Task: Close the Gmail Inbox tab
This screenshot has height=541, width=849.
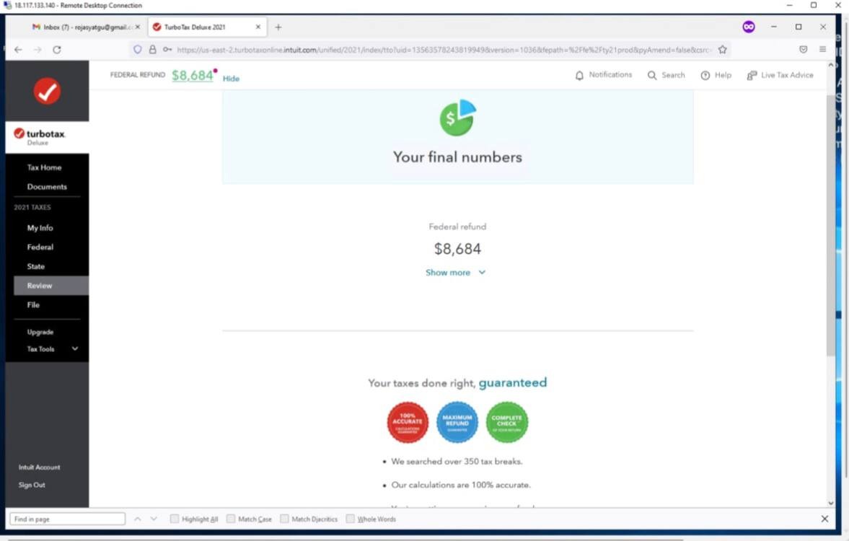Action: tap(138, 27)
